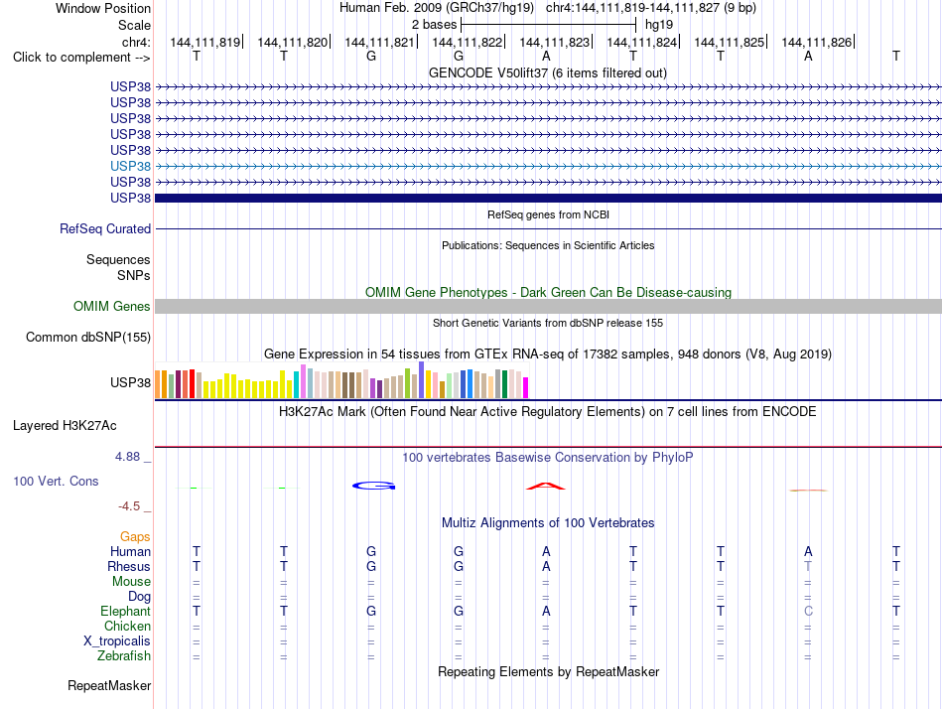Click the blue G conservation logo
943x709 pixels.
[x=373, y=486]
